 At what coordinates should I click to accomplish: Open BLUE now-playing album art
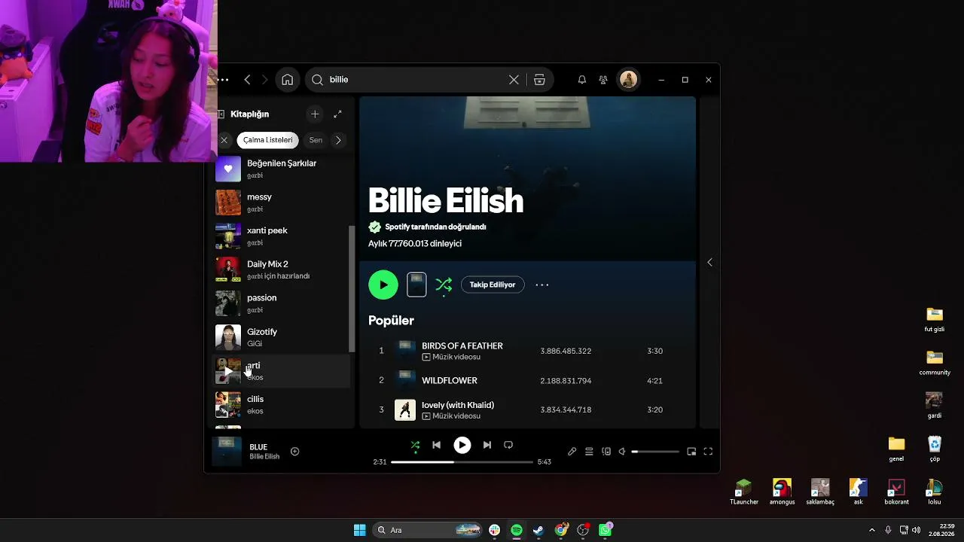pos(227,452)
